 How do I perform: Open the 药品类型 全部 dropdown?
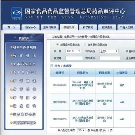click(109, 51)
